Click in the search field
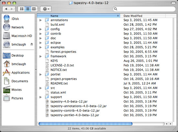Image resolution: width=178 pixels, height=132 pixels. [x=144, y=9]
